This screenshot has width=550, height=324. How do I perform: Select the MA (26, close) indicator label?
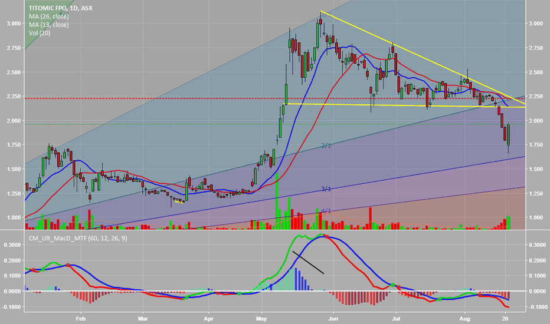[x=49, y=16]
